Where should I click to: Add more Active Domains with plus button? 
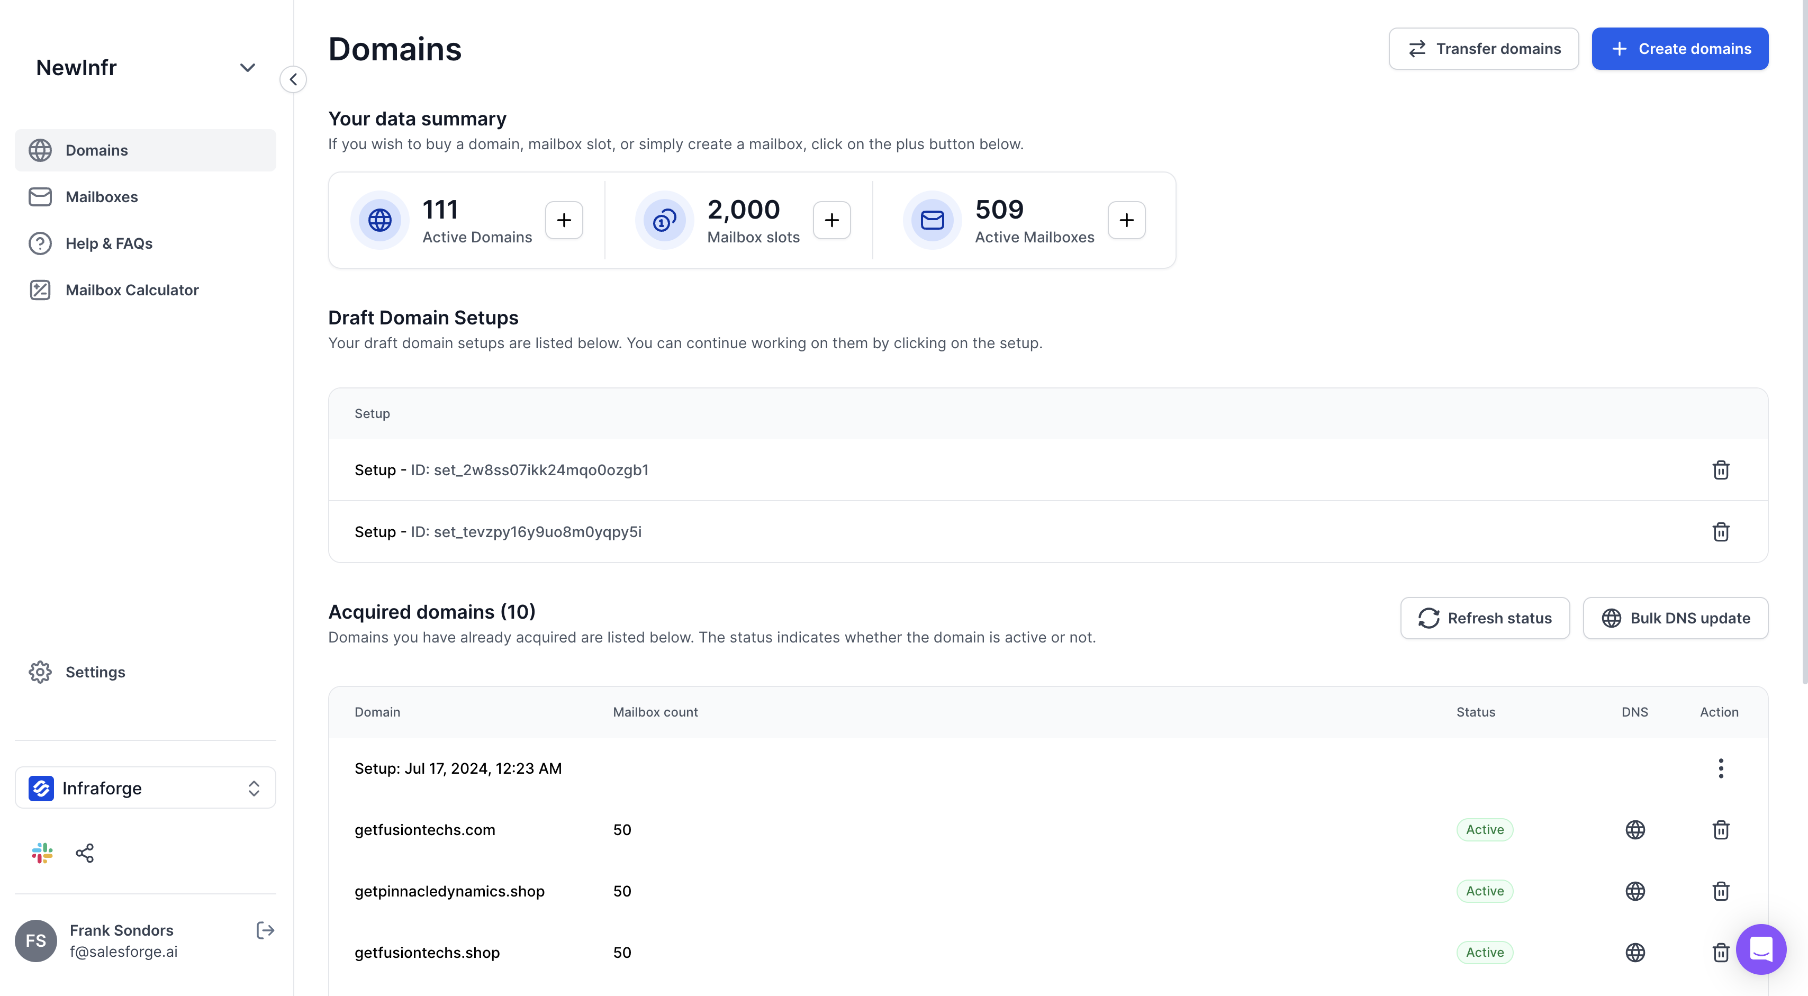point(564,220)
